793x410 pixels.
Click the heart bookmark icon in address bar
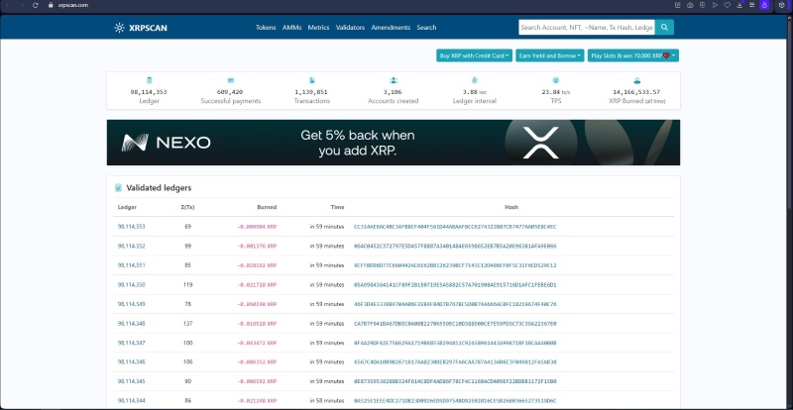pos(728,5)
